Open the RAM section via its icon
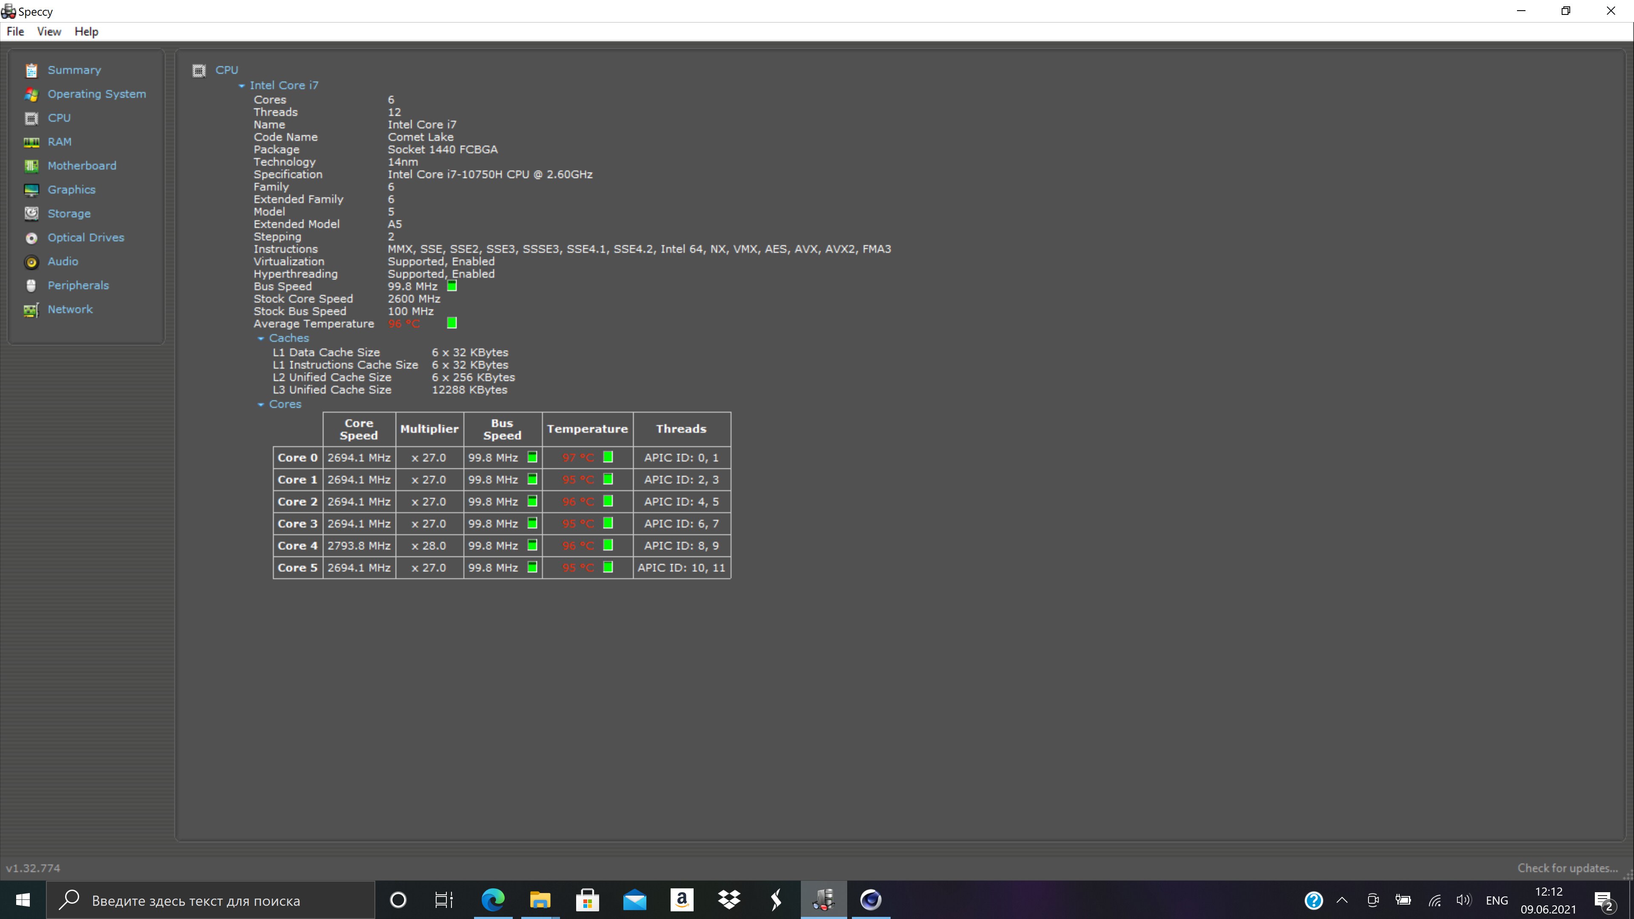 click(x=31, y=142)
